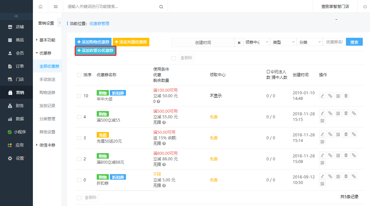Open QR code for 充值50送20元 coupon
The width and height of the screenshot is (370, 206).
[338, 134]
